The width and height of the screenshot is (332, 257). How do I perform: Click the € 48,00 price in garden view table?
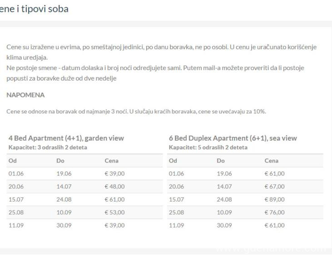coord(114,186)
